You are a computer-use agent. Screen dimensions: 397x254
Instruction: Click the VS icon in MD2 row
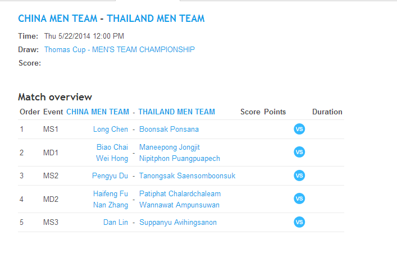tap(299, 199)
